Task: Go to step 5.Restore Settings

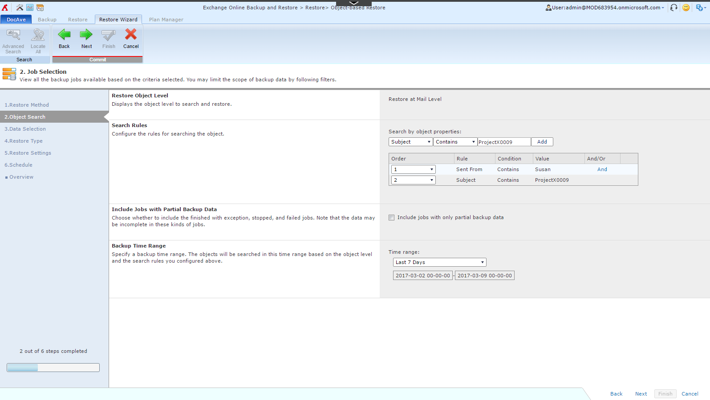Action: click(28, 153)
